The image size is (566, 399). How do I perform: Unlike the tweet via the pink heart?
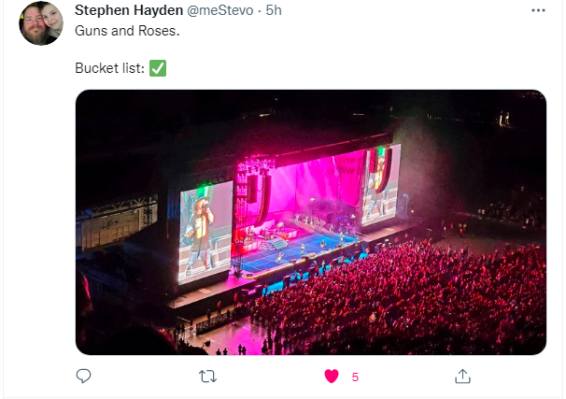(331, 376)
